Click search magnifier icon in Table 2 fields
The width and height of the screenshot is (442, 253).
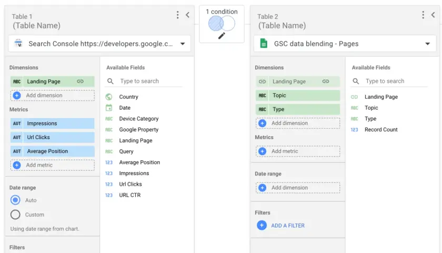pyautogui.click(x=356, y=81)
